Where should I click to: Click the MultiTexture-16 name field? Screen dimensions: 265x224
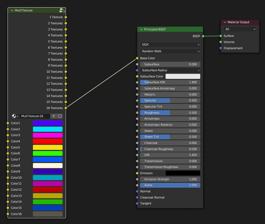click(35, 116)
